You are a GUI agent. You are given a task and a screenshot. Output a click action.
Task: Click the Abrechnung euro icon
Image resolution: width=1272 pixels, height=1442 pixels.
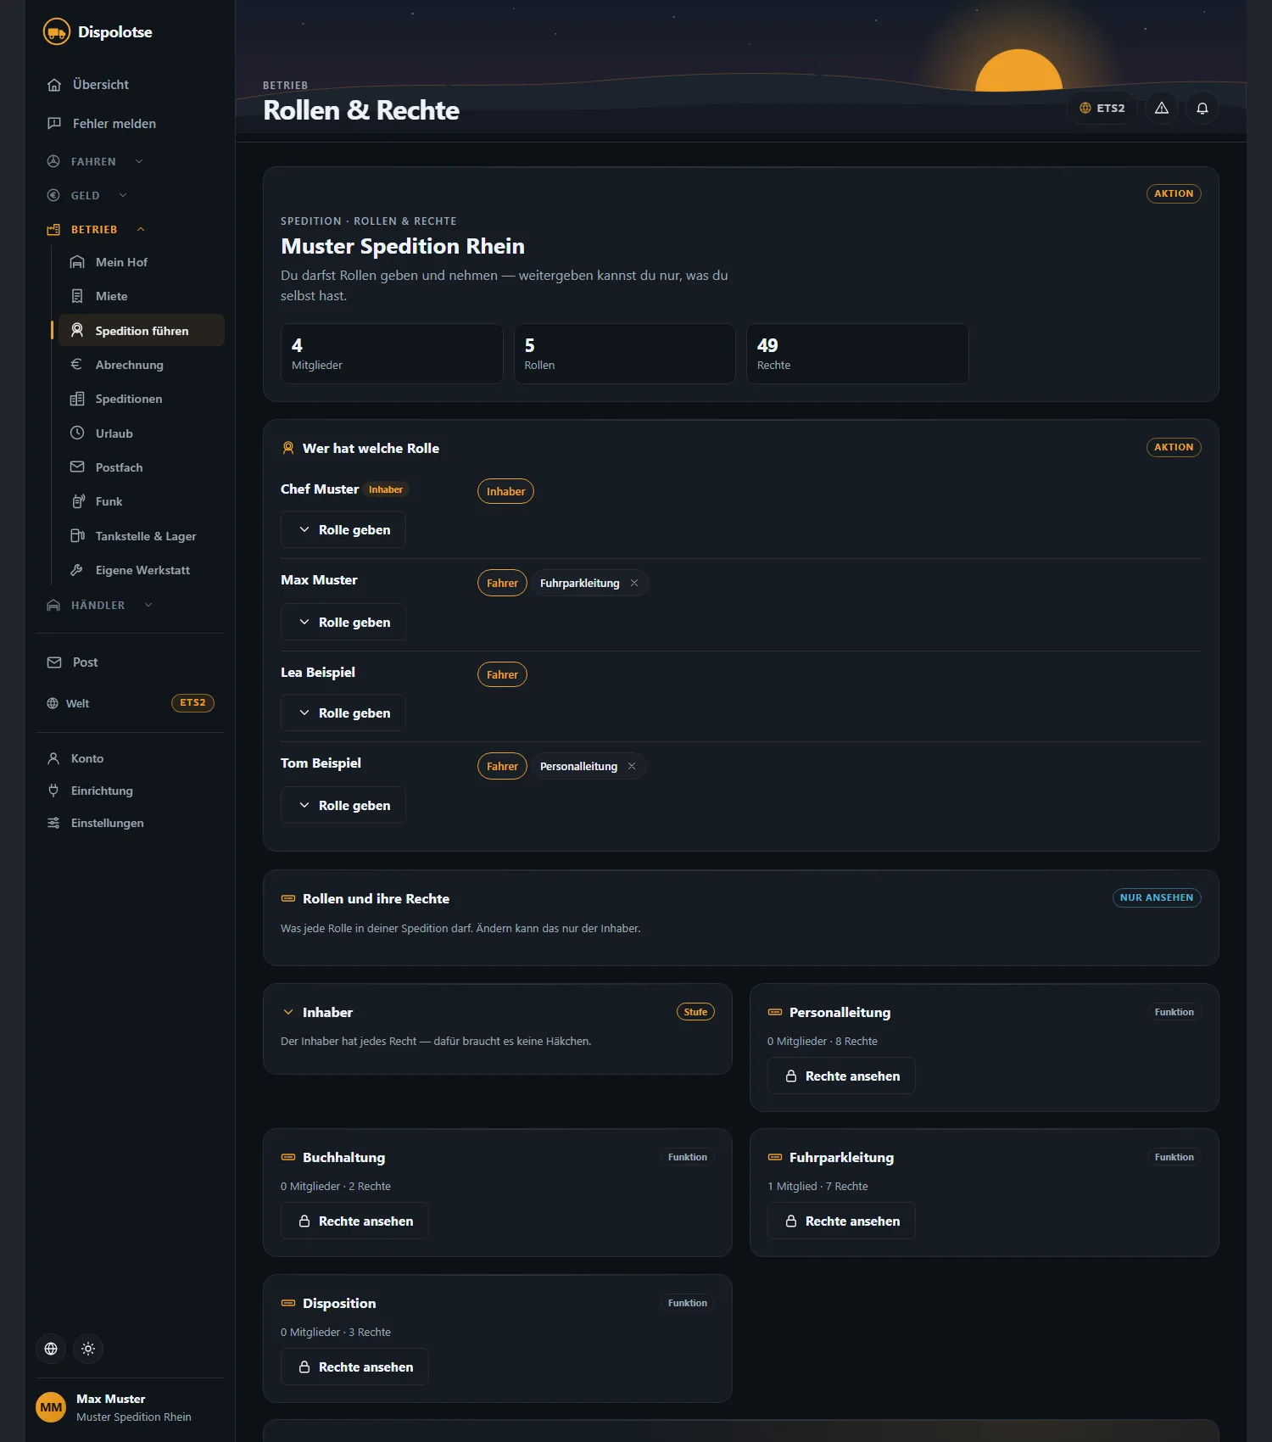point(77,365)
